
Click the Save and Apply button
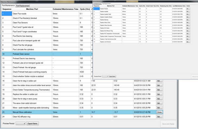(x=168, y=124)
